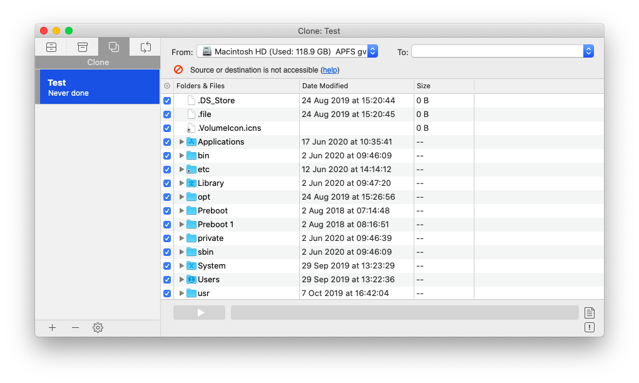This screenshot has width=639, height=383.
Task: Expand the Preboot folder
Action: [x=181, y=211]
